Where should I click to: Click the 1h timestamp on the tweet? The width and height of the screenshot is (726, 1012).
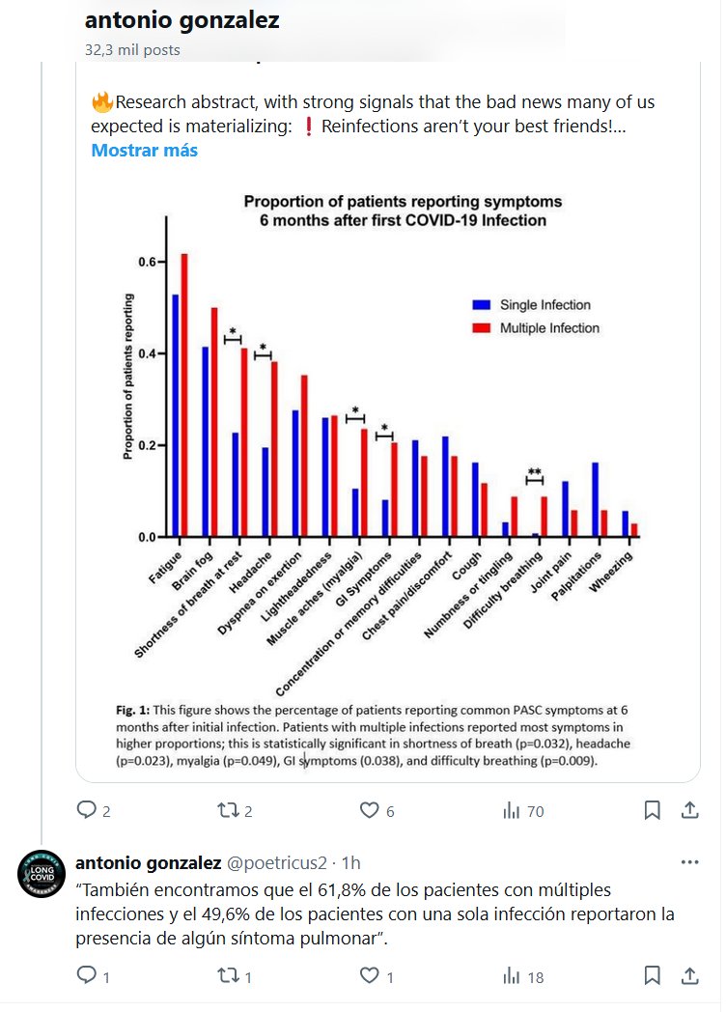tap(351, 862)
